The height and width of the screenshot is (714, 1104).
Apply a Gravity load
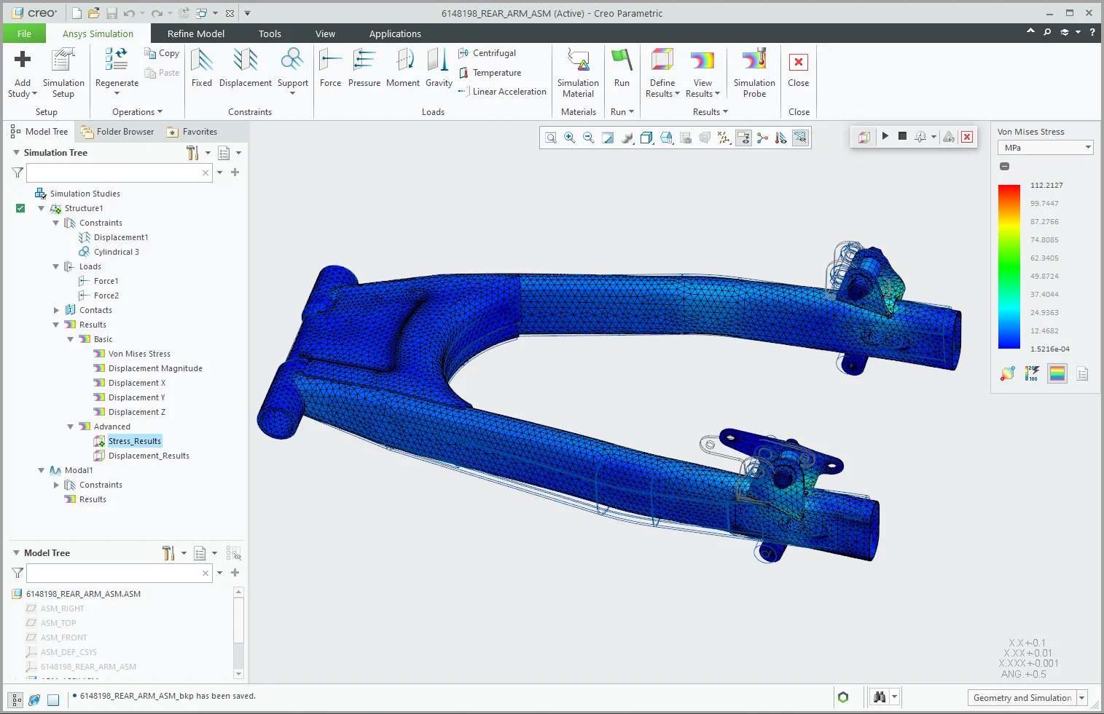439,71
